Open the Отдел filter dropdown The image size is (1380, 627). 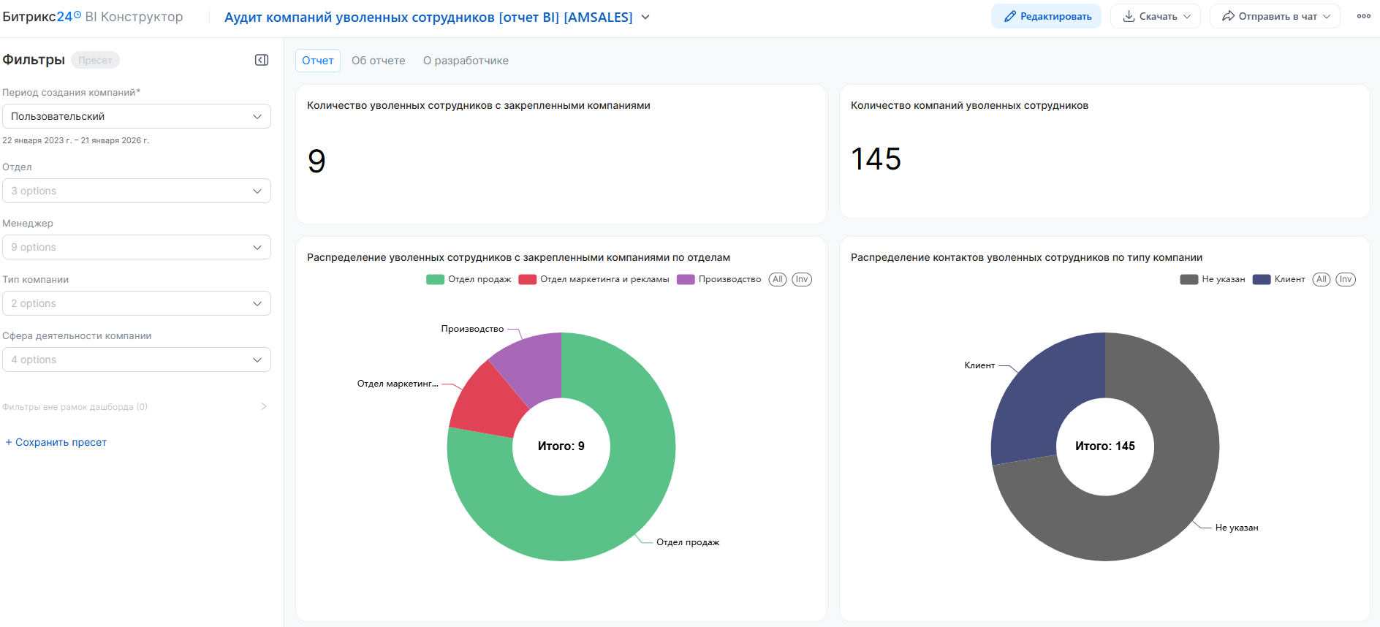coord(137,191)
